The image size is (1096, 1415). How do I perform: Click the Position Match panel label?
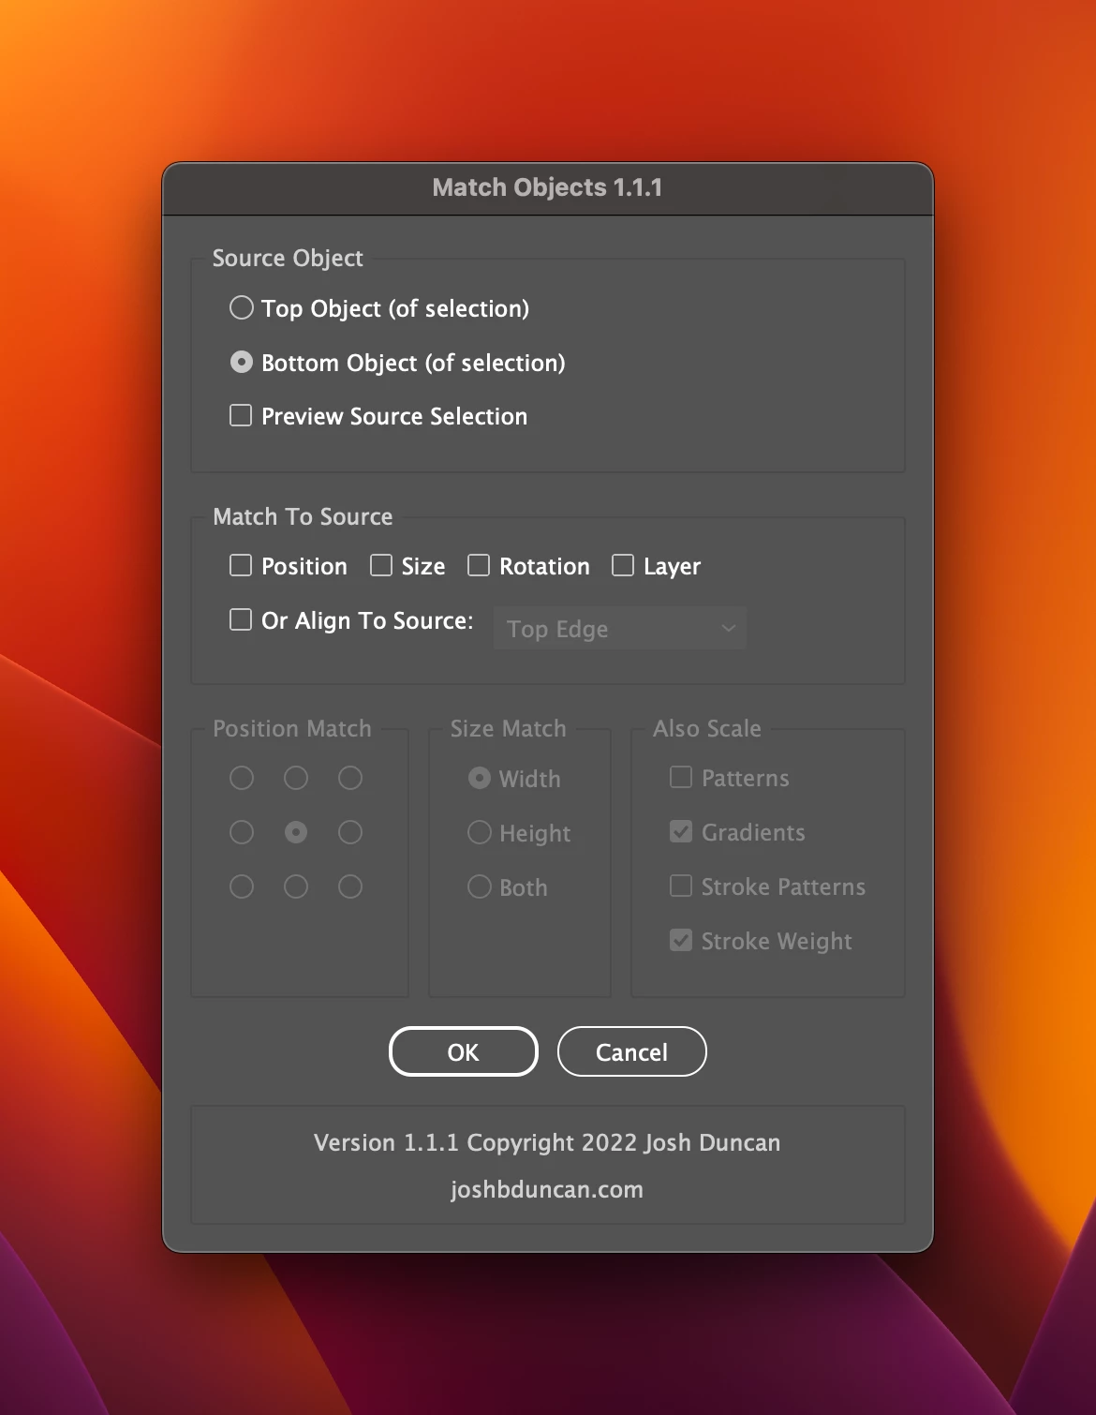[292, 728]
